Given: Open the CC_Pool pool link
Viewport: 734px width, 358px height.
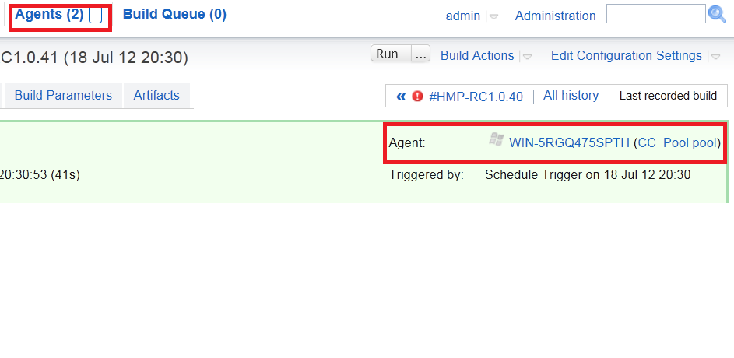Looking at the screenshot, I should 678,142.
